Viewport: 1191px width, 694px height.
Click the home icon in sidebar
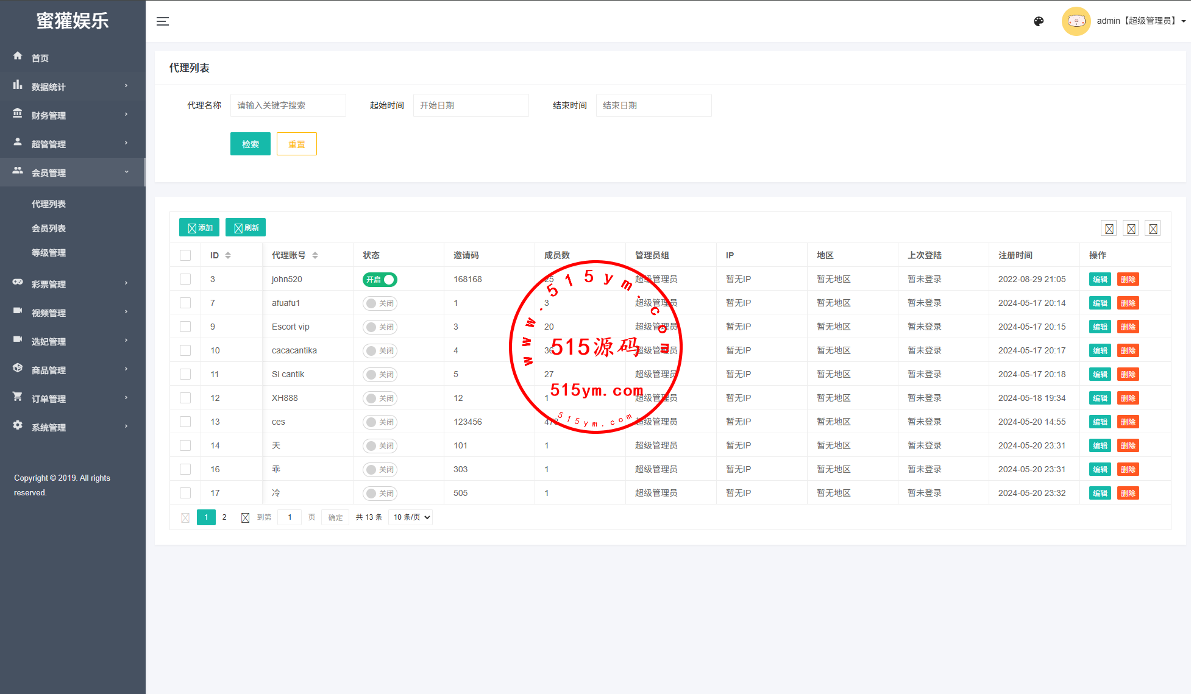click(18, 56)
